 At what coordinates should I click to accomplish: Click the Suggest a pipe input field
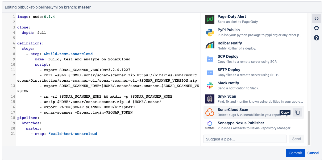[x=245, y=139]
